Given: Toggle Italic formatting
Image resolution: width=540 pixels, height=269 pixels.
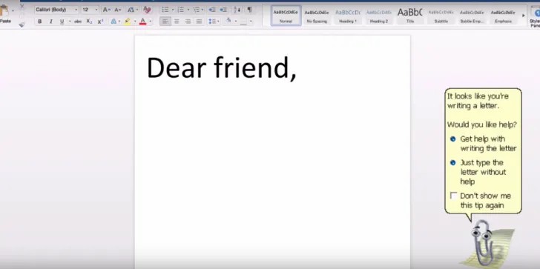Looking at the screenshot, I should coord(51,21).
